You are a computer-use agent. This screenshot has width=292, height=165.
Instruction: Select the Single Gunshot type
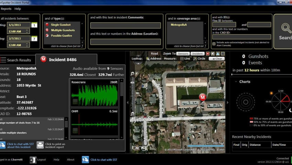point(61,25)
